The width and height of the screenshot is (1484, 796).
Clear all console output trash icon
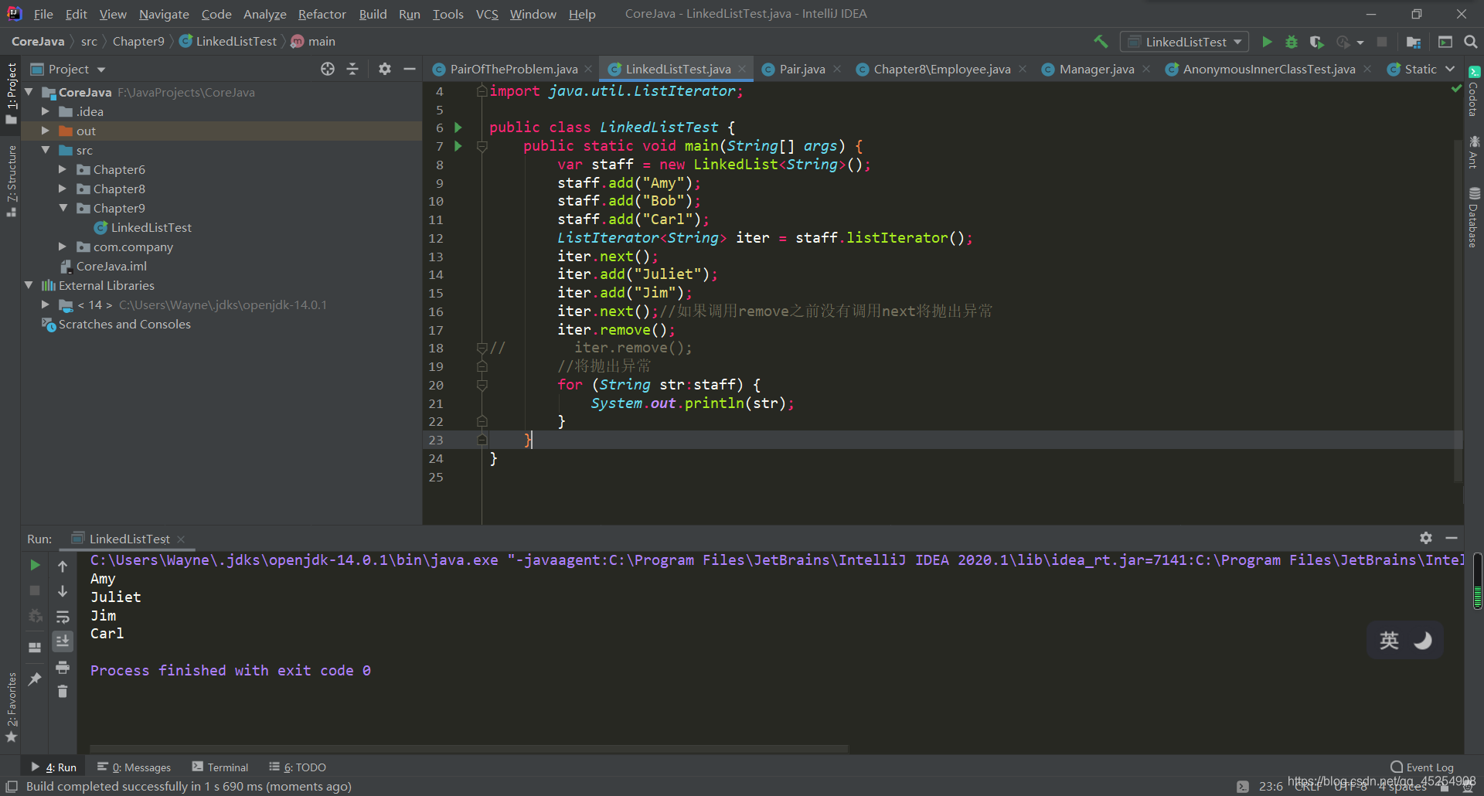coord(63,692)
